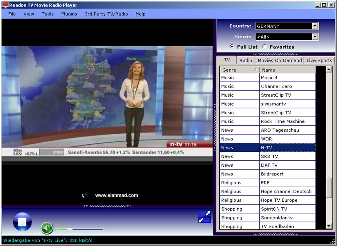Select the WDR news channel
The width and height of the screenshot is (337, 246).
point(268,139)
